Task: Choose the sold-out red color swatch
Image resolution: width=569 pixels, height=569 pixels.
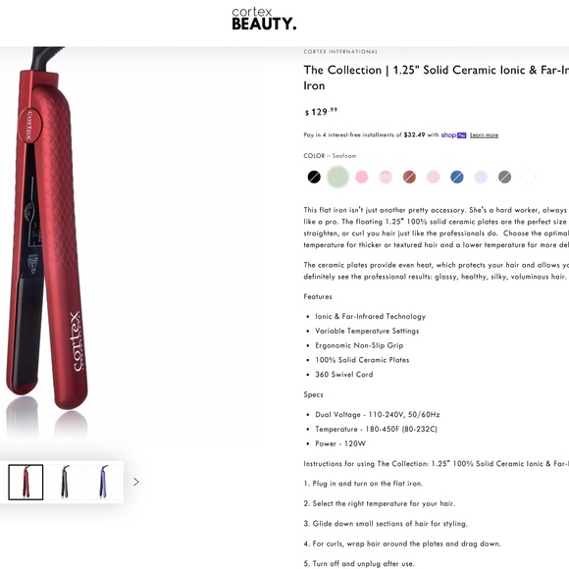Action: 409,178
